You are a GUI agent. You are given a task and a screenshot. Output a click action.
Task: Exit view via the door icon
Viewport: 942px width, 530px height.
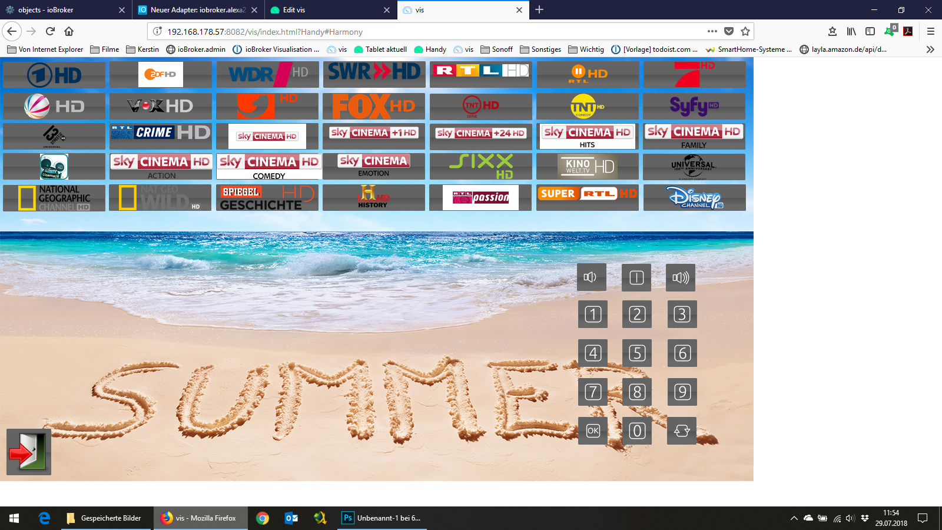pyautogui.click(x=29, y=452)
